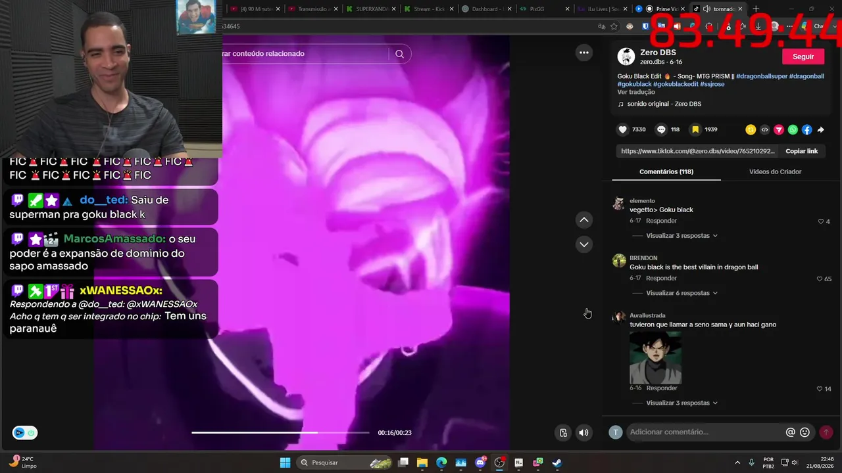Launch Steam from the taskbar
This screenshot has width=842, height=473.
pyautogui.click(x=557, y=462)
